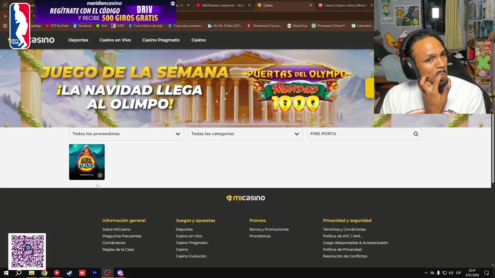Screen dimensions: 495x278
Task: Open the Facebook bookmark
Action: pos(82,26)
